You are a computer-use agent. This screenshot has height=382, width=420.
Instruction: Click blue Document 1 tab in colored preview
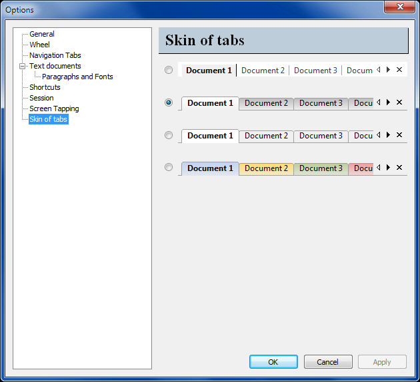210,168
